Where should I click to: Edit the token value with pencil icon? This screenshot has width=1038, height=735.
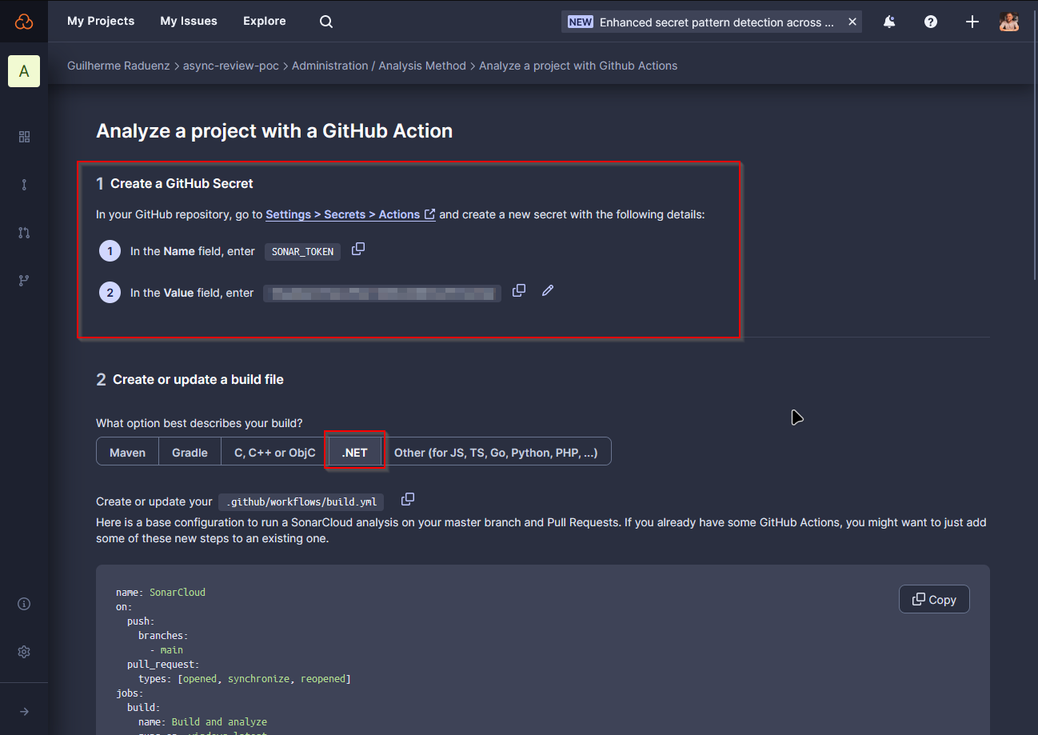point(548,290)
